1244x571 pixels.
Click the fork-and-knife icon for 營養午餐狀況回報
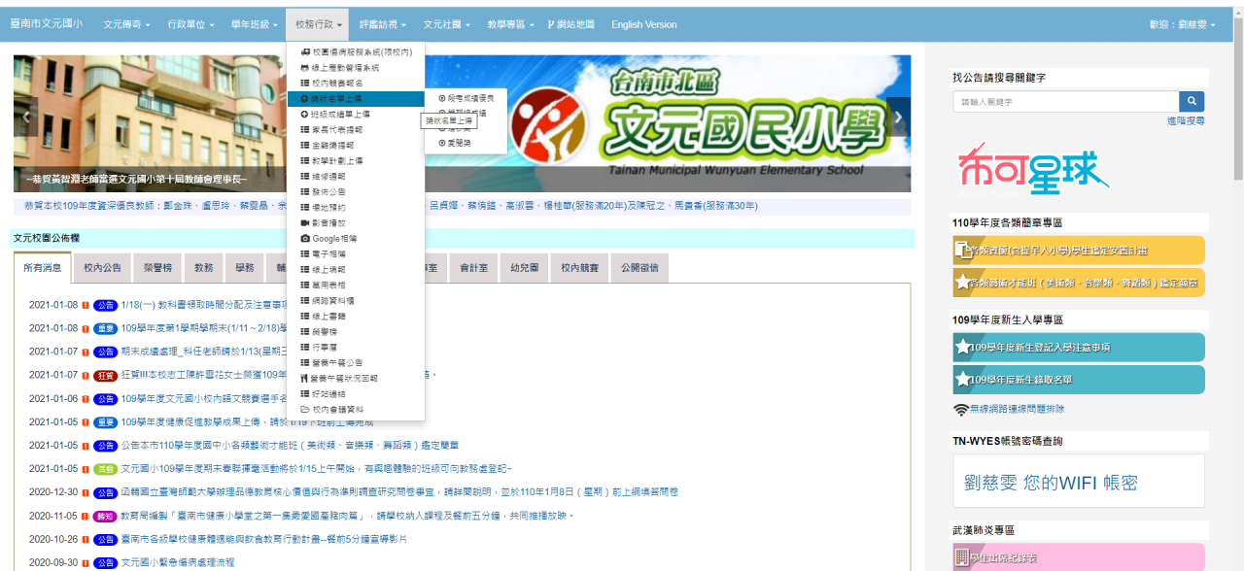click(305, 379)
